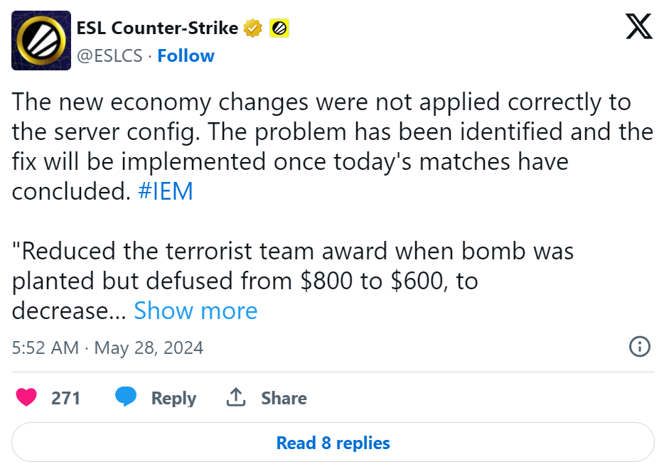The width and height of the screenshot is (669, 474).
Task: Click the Share text label
Action: [284, 398]
